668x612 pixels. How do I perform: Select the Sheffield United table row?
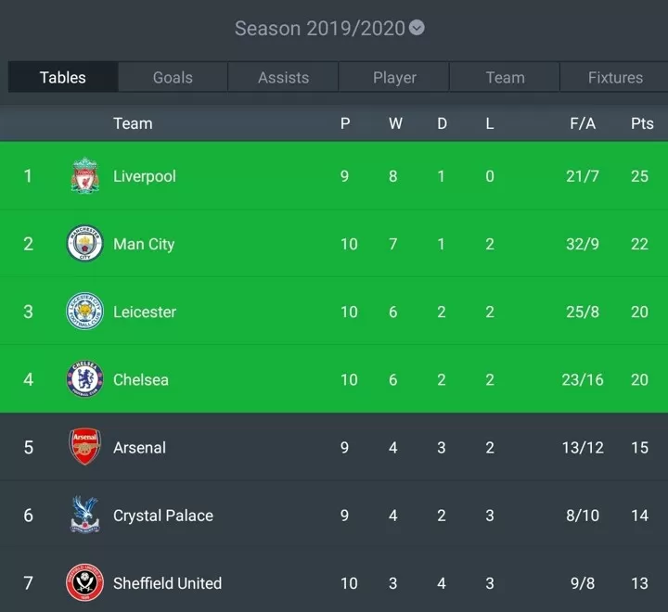coord(334,582)
